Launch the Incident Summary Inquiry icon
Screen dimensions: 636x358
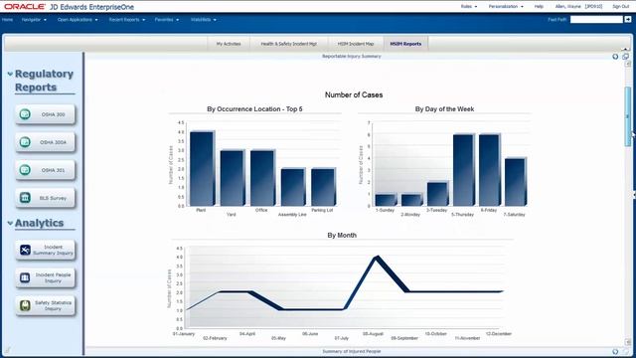pos(25,250)
